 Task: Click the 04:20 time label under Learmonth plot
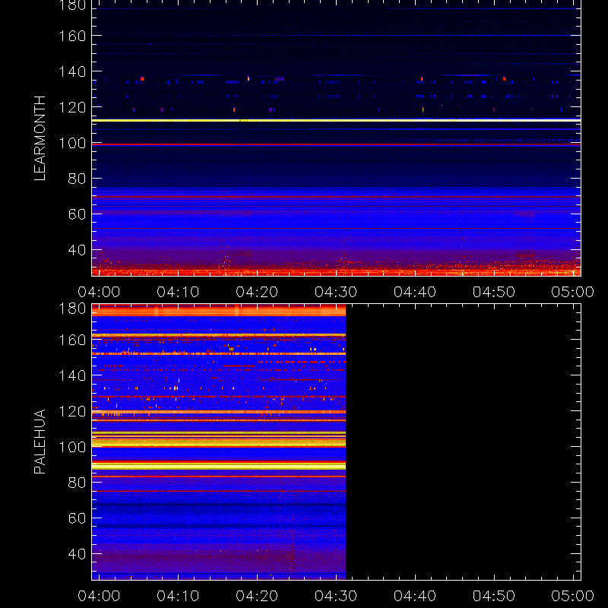click(257, 292)
